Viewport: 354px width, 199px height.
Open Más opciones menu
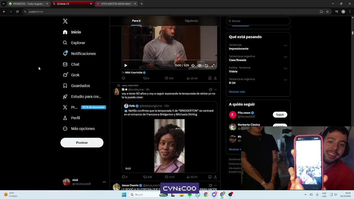pyautogui.click(x=79, y=129)
